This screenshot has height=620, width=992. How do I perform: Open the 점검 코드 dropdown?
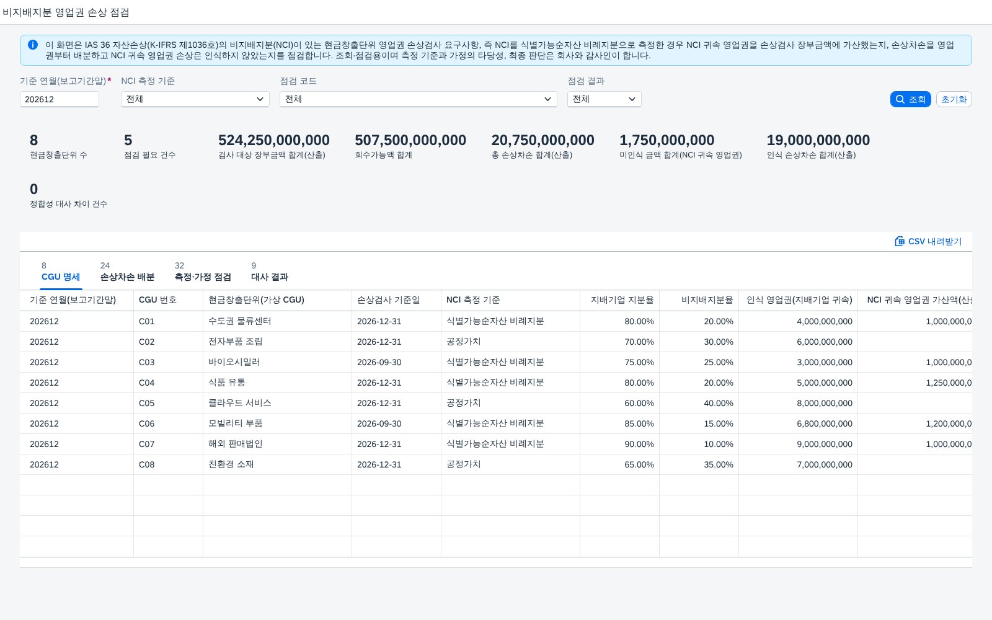pos(418,99)
